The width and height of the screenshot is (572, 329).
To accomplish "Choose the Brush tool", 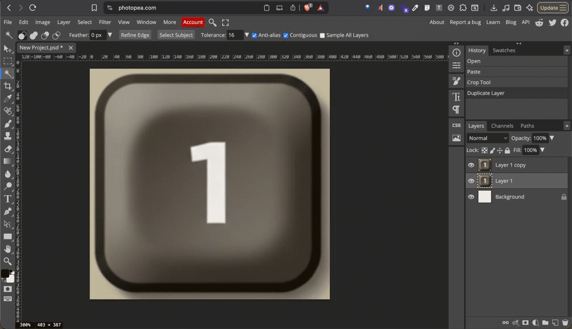I will 8,124.
